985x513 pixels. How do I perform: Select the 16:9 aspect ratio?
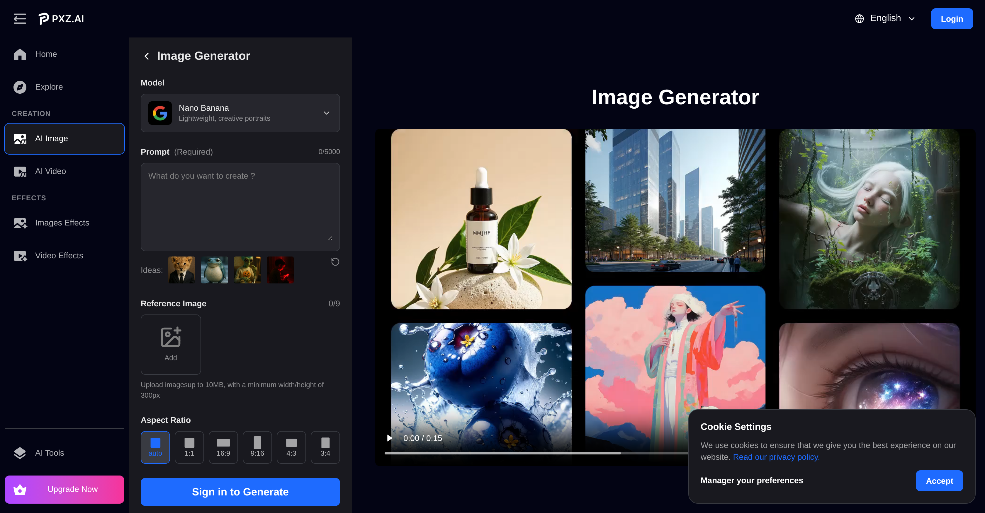[x=223, y=447]
